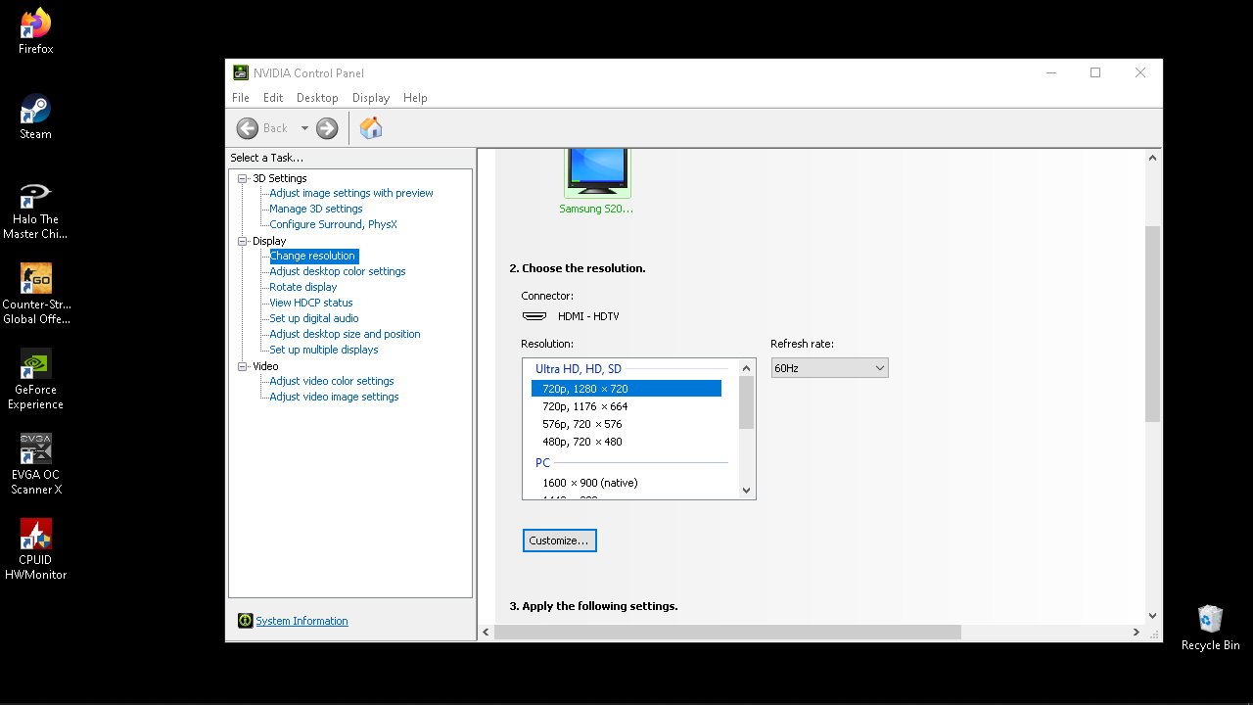1253x705 pixels.
Task: Click horizontal scrollbar left arrow
Action: coord(487,633)
